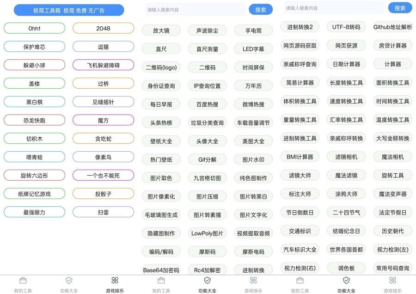
Task: Tap the 我的工具 icon beneath the Base64加密码 tool
Action: [x=161, y=281]
